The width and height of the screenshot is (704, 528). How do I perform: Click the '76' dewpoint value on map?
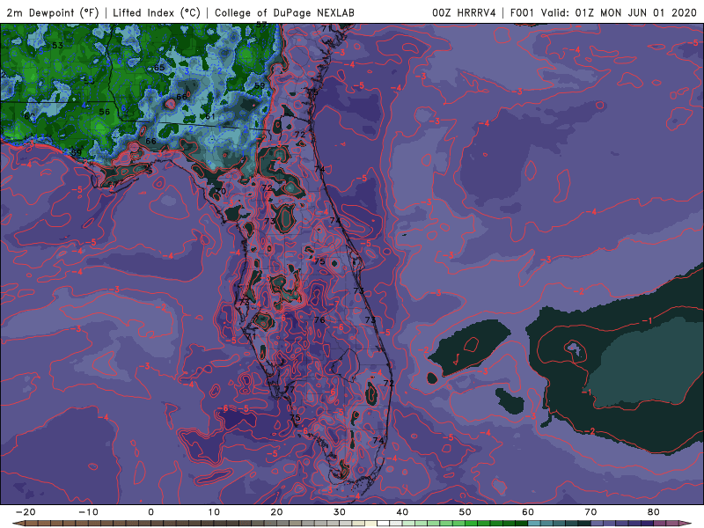click(x=319, y=320)
